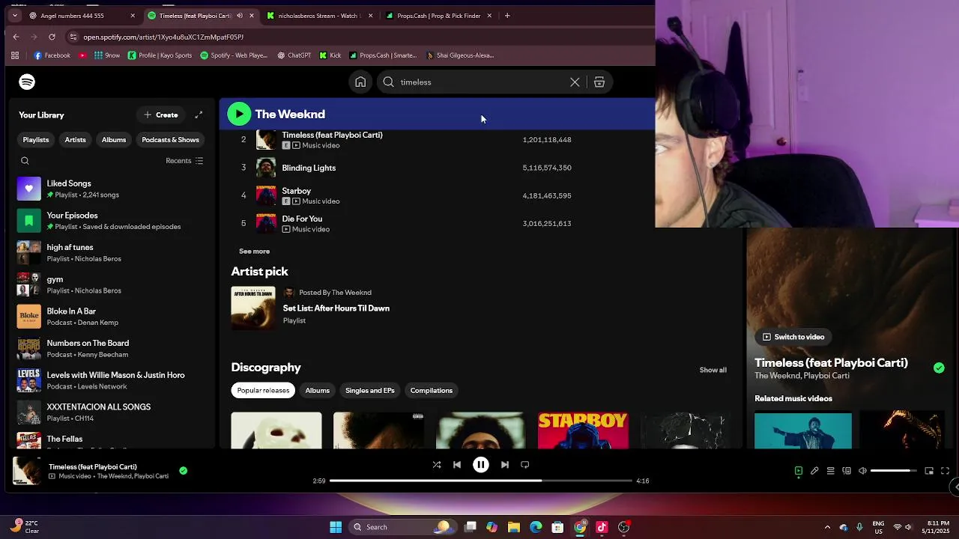Open Levels with Willie Mason & Justin Horo
This screenshot has height=539, width=959.
[x=111, y=380]
